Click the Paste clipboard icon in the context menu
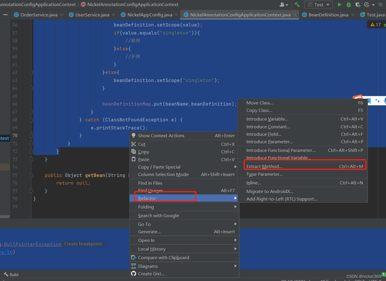 pos(134,159)
